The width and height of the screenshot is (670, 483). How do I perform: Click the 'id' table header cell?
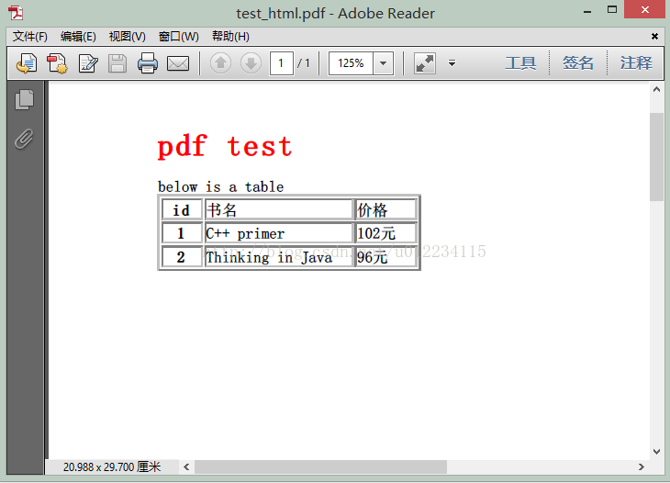pos(181,210)
